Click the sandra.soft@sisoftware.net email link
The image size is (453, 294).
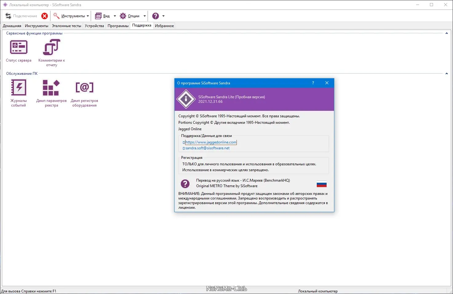207,148
